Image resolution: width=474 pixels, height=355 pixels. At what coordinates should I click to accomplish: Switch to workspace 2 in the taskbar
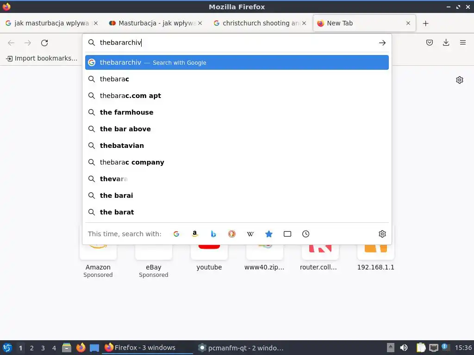(32, 348)
